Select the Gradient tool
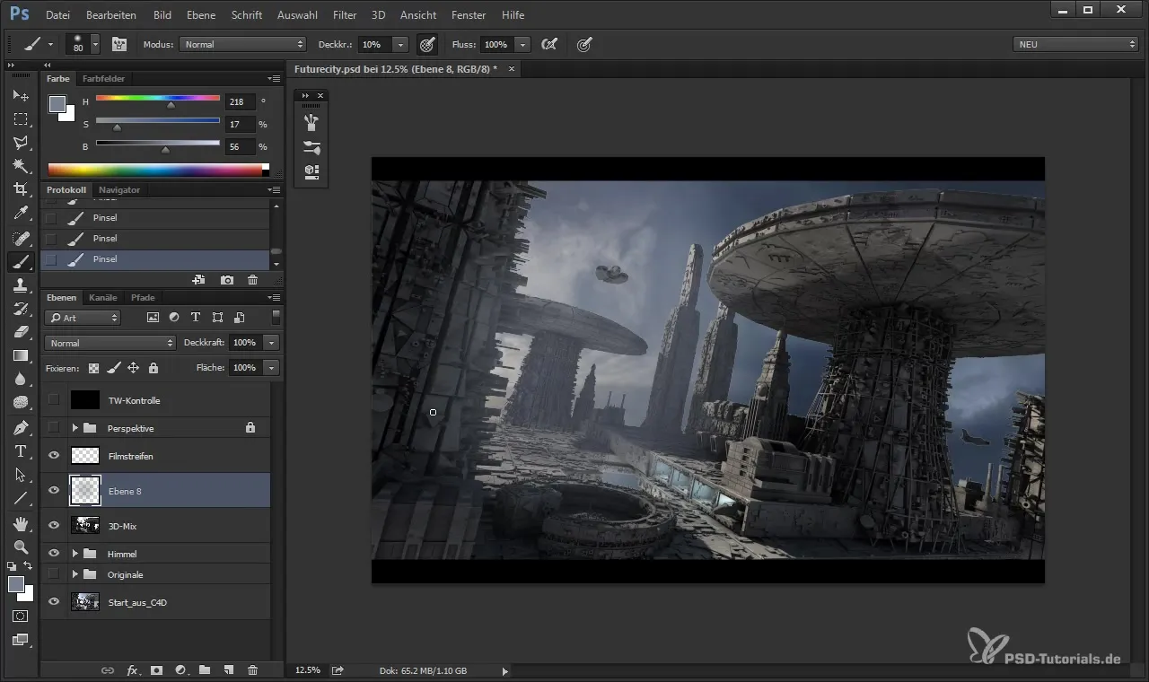The width and height of the screenshot is (1149, 682). point(20,356)
